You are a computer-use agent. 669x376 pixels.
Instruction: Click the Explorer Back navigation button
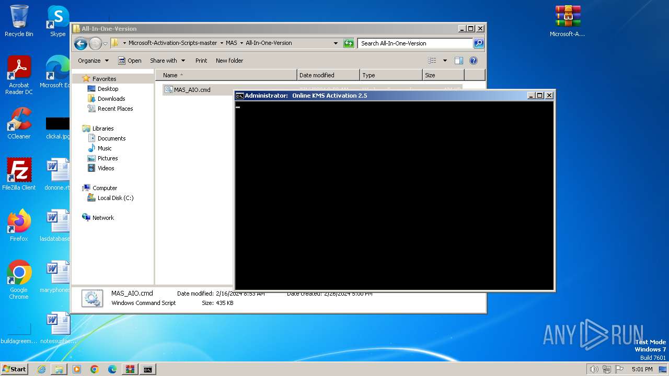click(x=80, y=43)
